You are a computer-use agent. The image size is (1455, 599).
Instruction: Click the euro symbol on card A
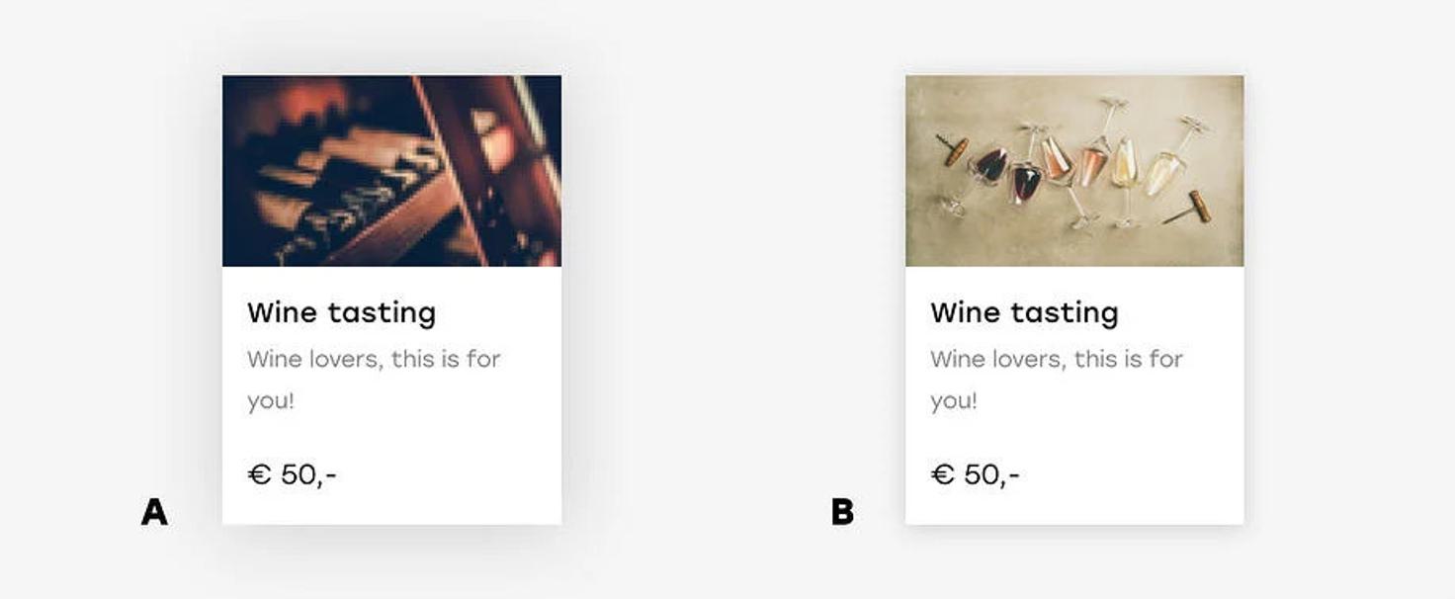259,475
